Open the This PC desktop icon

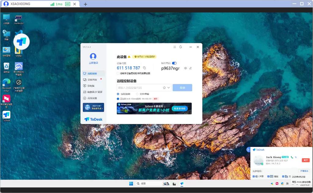tap(6, 19)
